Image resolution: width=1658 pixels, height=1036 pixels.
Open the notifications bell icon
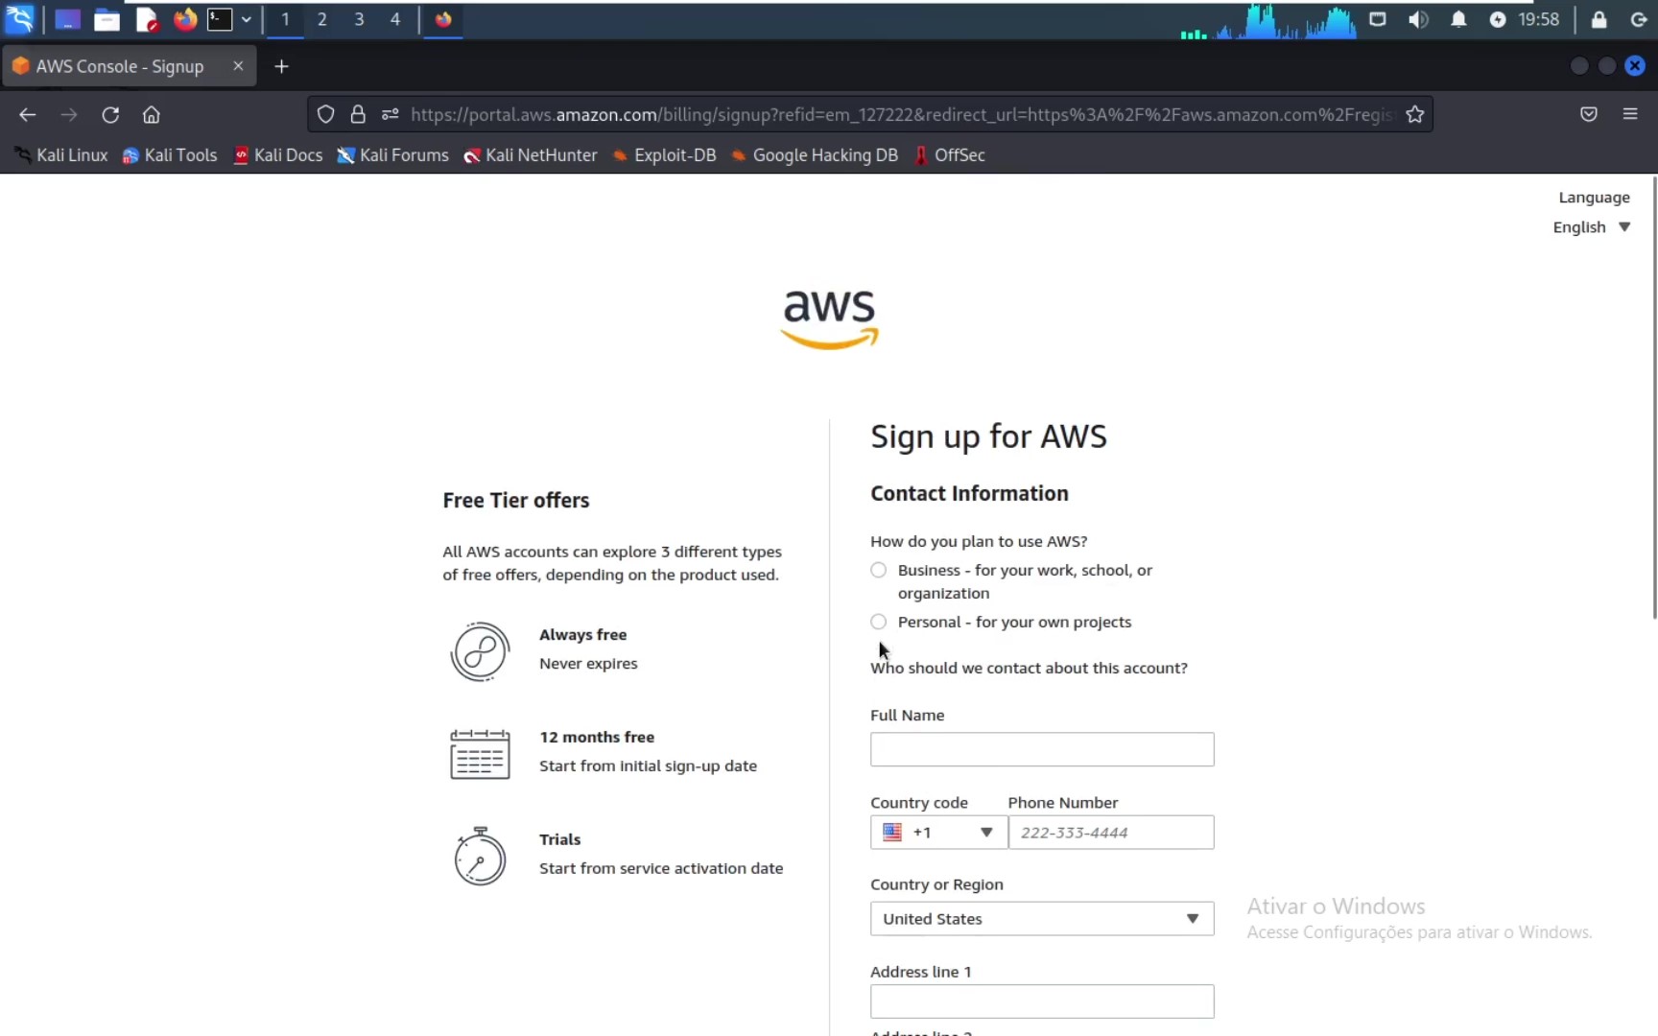[x=1458, y=19]
